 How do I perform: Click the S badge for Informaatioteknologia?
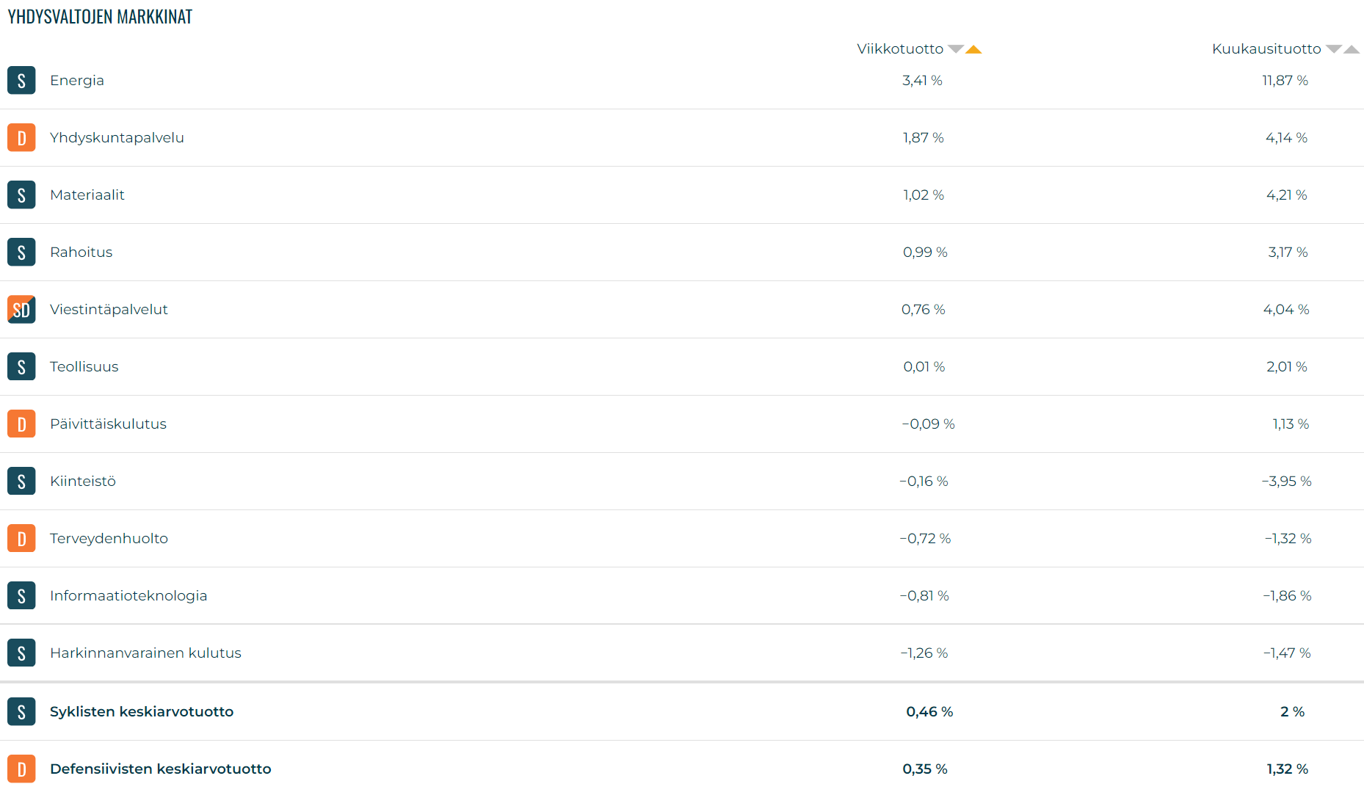[x=21, y=595]
